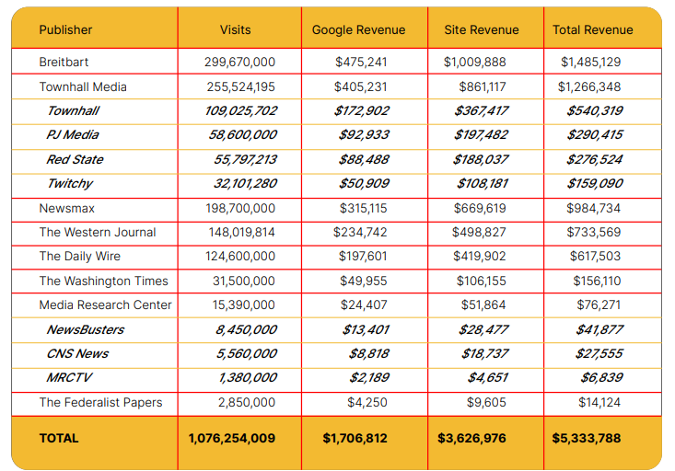Viewport: 675px width, 471px height.
Task: Click the Townhall Media row label
Action: point(83,87)
